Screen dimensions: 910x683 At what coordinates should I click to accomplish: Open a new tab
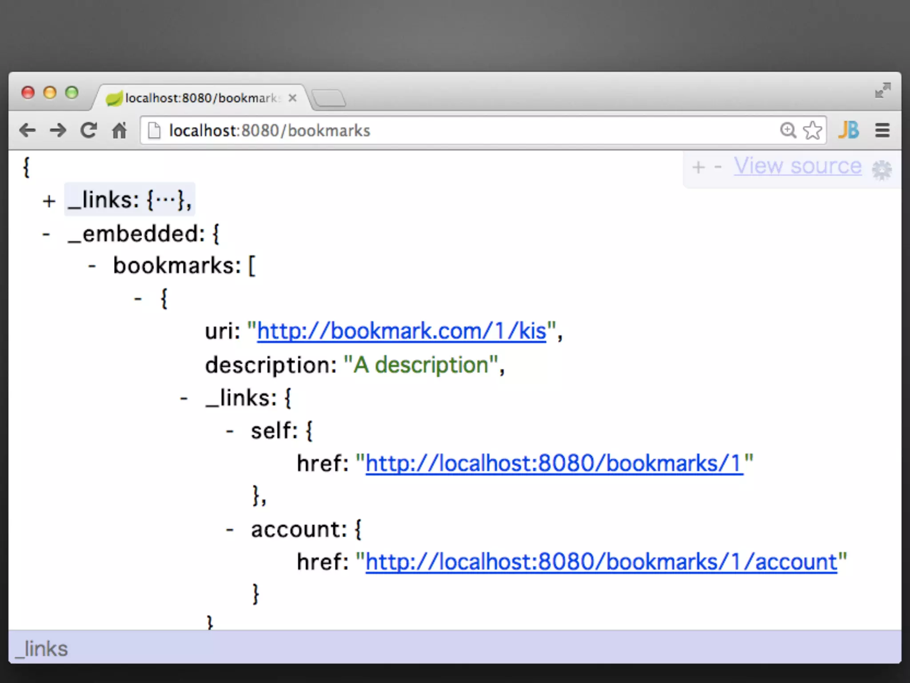(329, 98)
